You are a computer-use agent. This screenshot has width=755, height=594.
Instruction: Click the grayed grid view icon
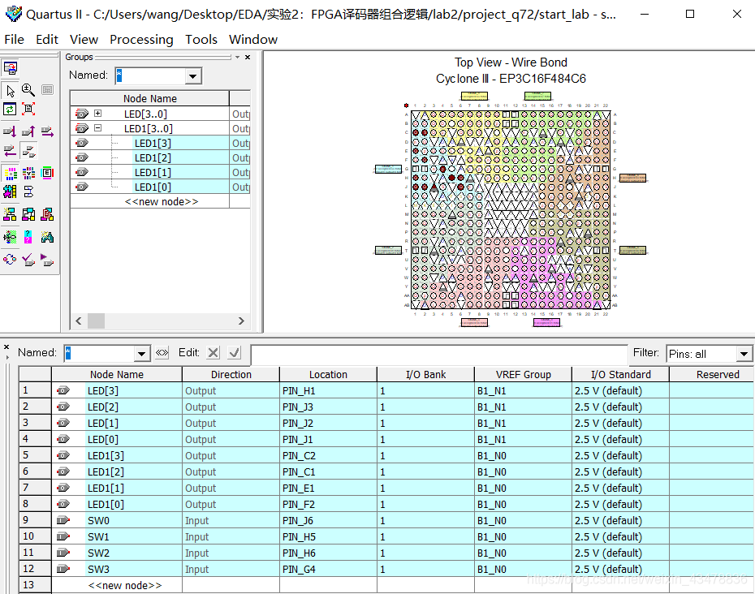click(x=47, y=89)
